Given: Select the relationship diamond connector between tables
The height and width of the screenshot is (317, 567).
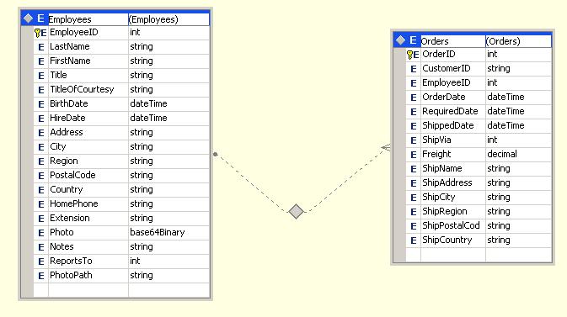Looking at the screenshot, I should 297,211.
